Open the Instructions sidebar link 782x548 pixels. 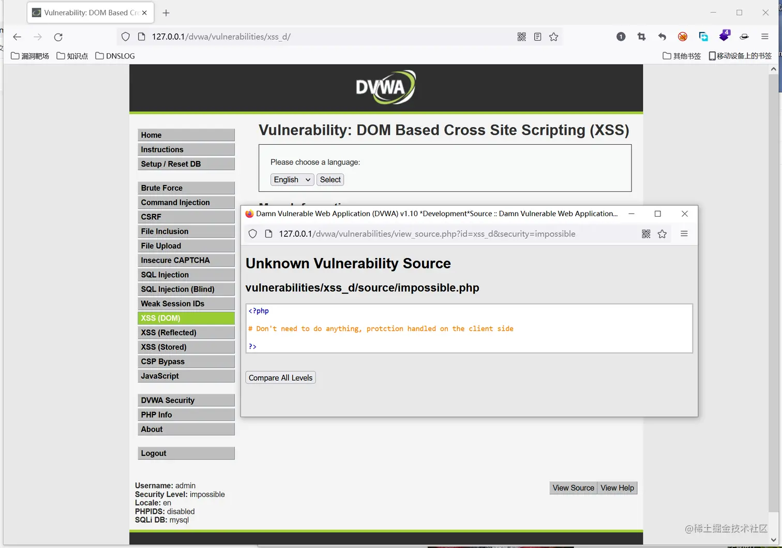(186, 149)
